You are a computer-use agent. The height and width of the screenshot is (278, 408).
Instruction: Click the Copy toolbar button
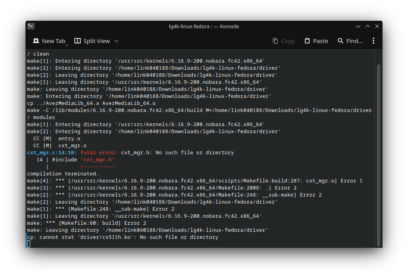coord(283,41)
